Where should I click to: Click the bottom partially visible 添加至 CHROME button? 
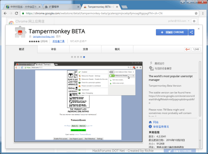(180, 151)
